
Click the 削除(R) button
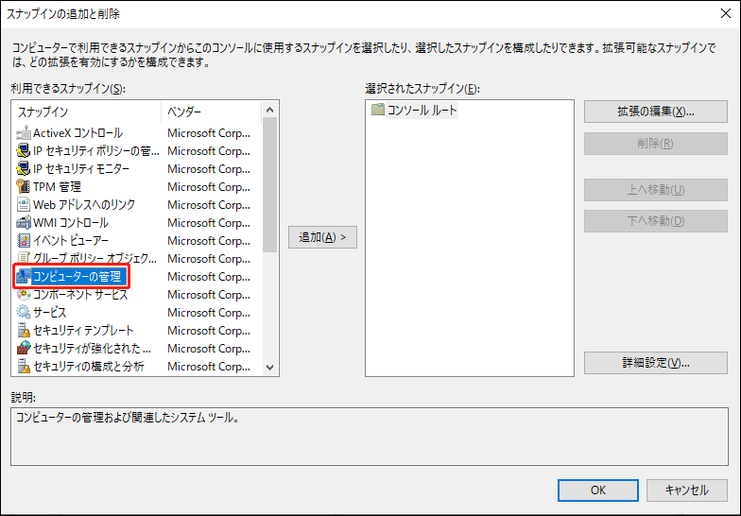coord(656,144)
